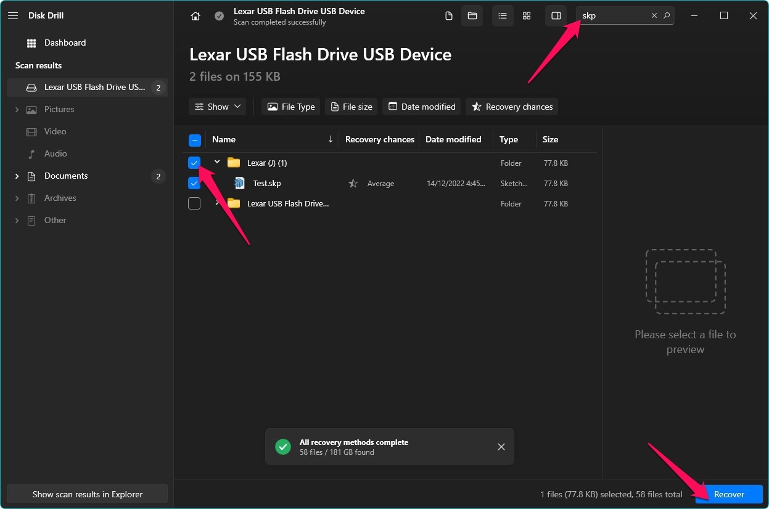The width and height of the screenshot is (769, 509).
Task: Click the scan completed checkmark status icon
Action: coord(219,16)
